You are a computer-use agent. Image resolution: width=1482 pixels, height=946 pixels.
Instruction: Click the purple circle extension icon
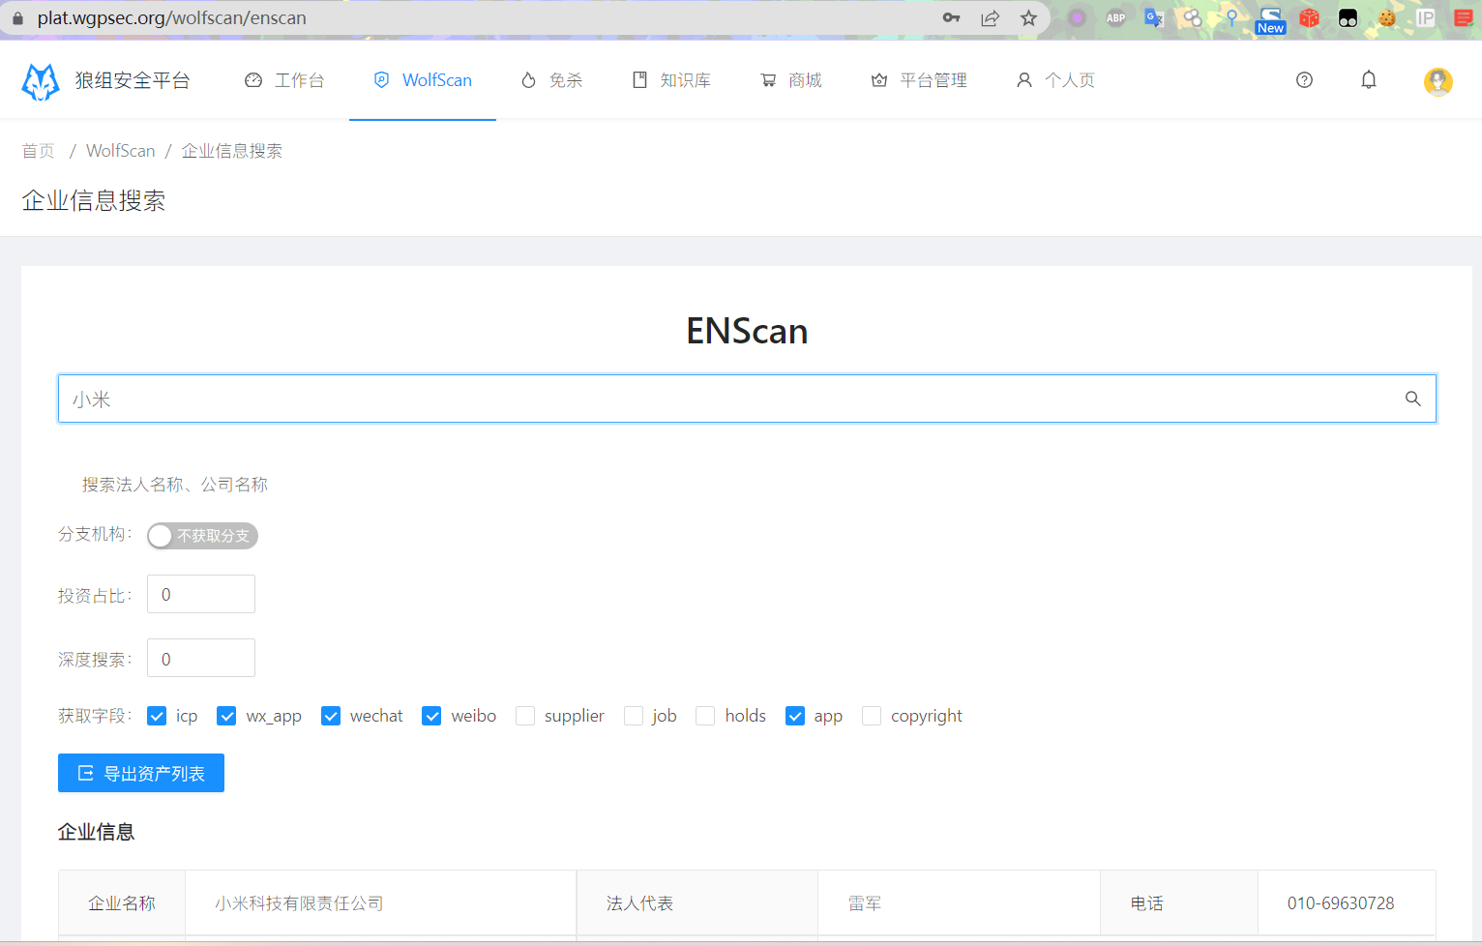(x=1077, y=17)
